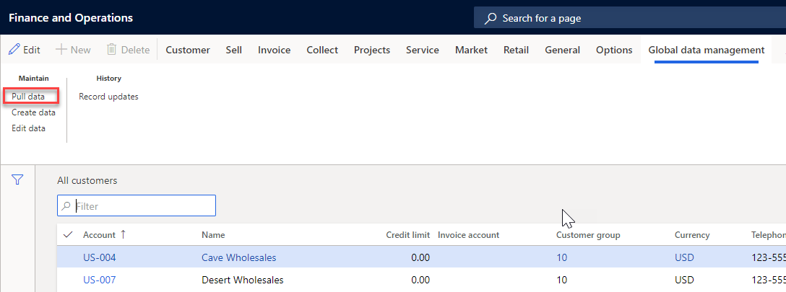Open the Cave Wholesales name link

238,257
